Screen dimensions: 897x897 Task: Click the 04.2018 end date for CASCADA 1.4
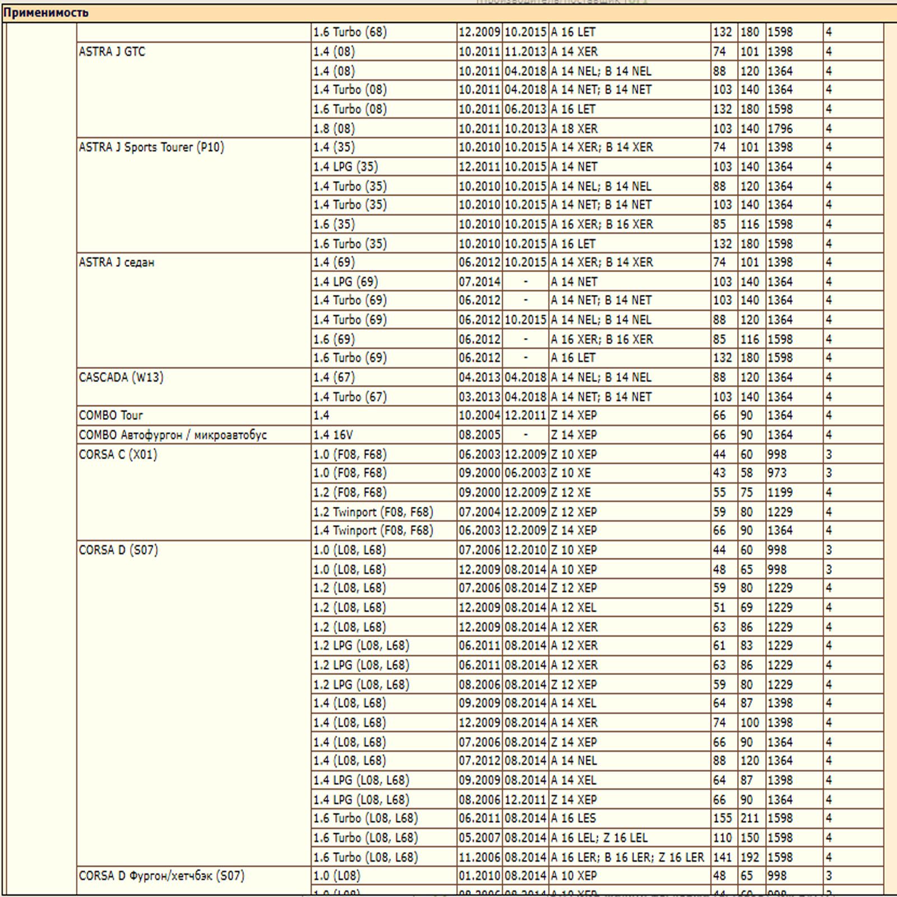(526, 377)
